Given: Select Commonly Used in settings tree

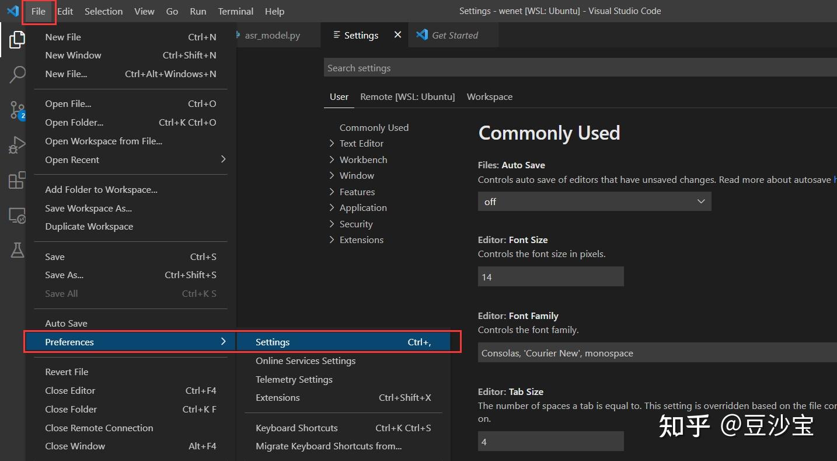Looking at the screenshot, I should pyautogui.click(x=374, y=127).
